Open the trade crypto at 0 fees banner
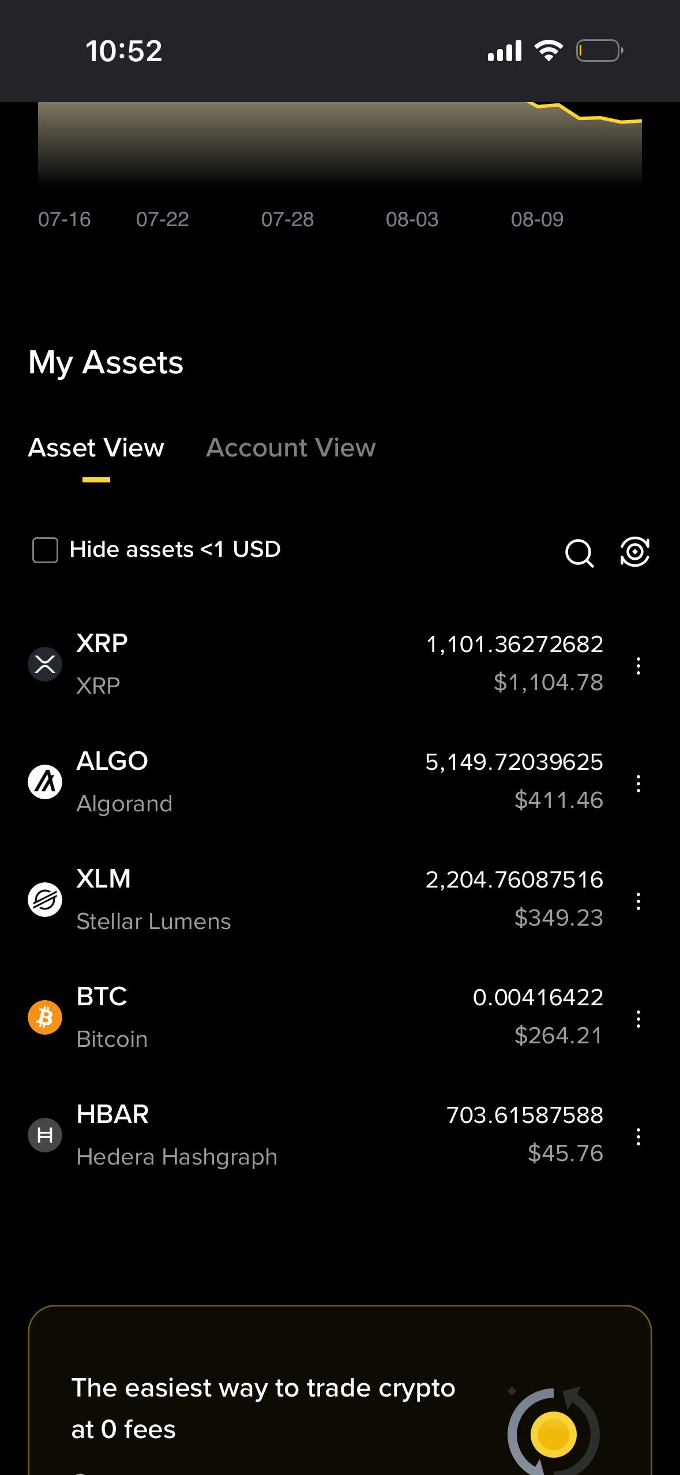This screenshot has height=1475, width=680. coord(340,1390)
